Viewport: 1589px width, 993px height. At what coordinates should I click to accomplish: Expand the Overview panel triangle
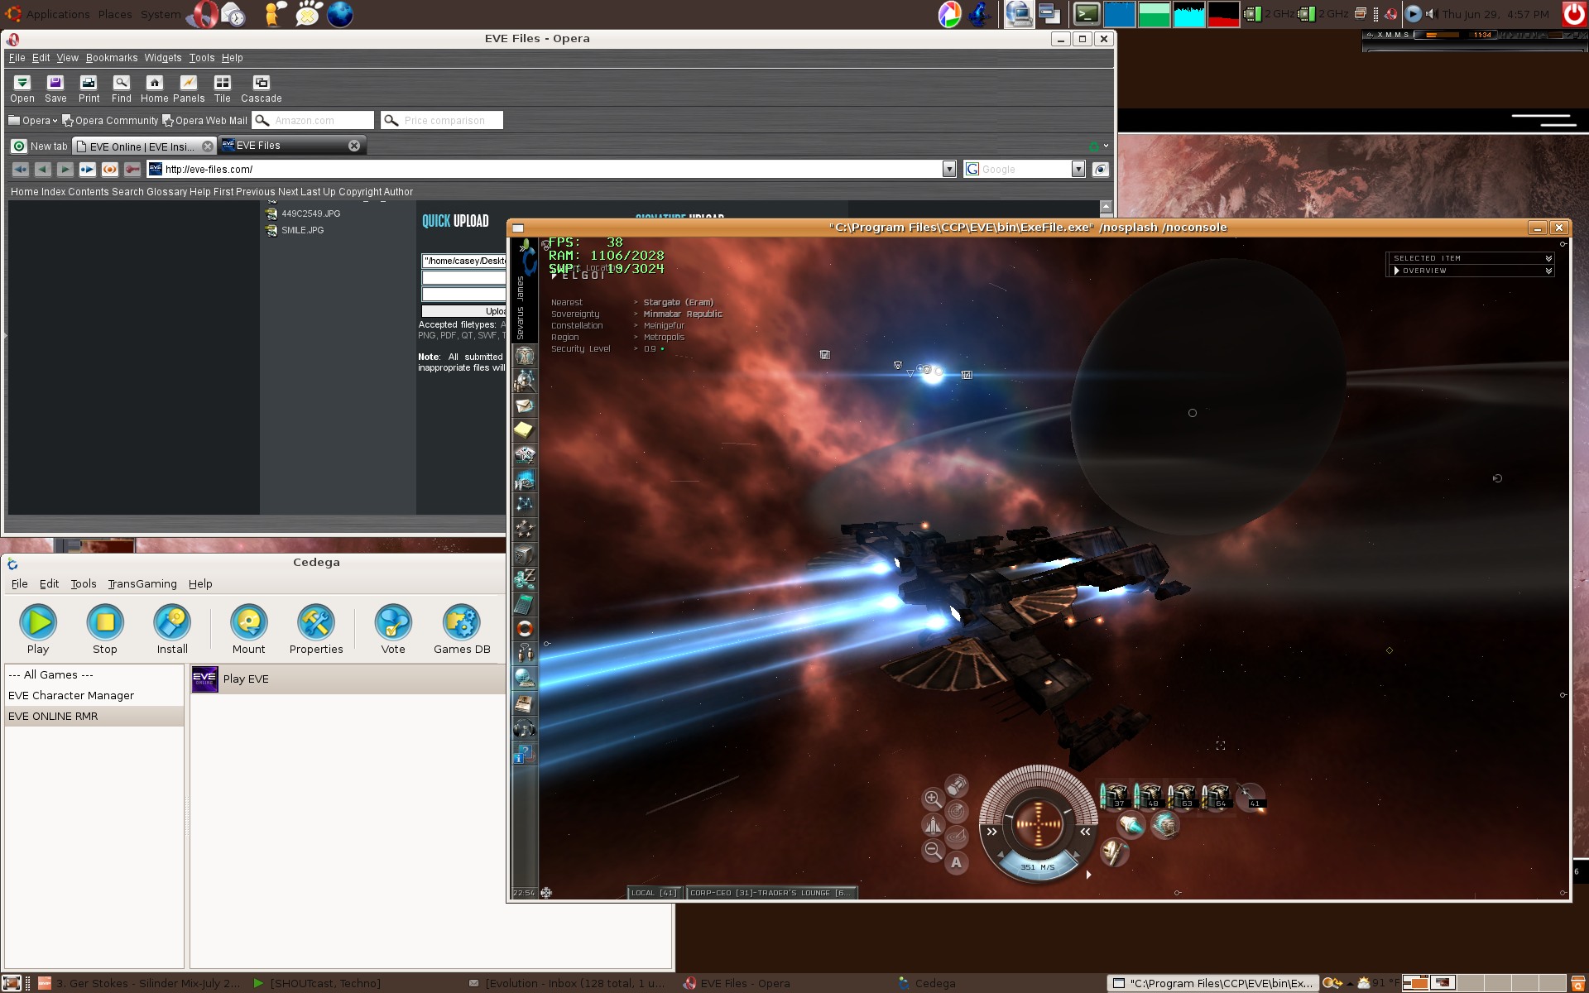[1397, 271]
